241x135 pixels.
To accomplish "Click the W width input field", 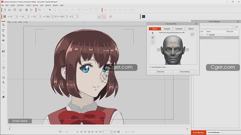I will click(48, 17).
